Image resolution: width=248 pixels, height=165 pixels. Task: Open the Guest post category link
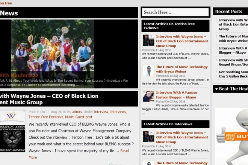click(84, 117)
